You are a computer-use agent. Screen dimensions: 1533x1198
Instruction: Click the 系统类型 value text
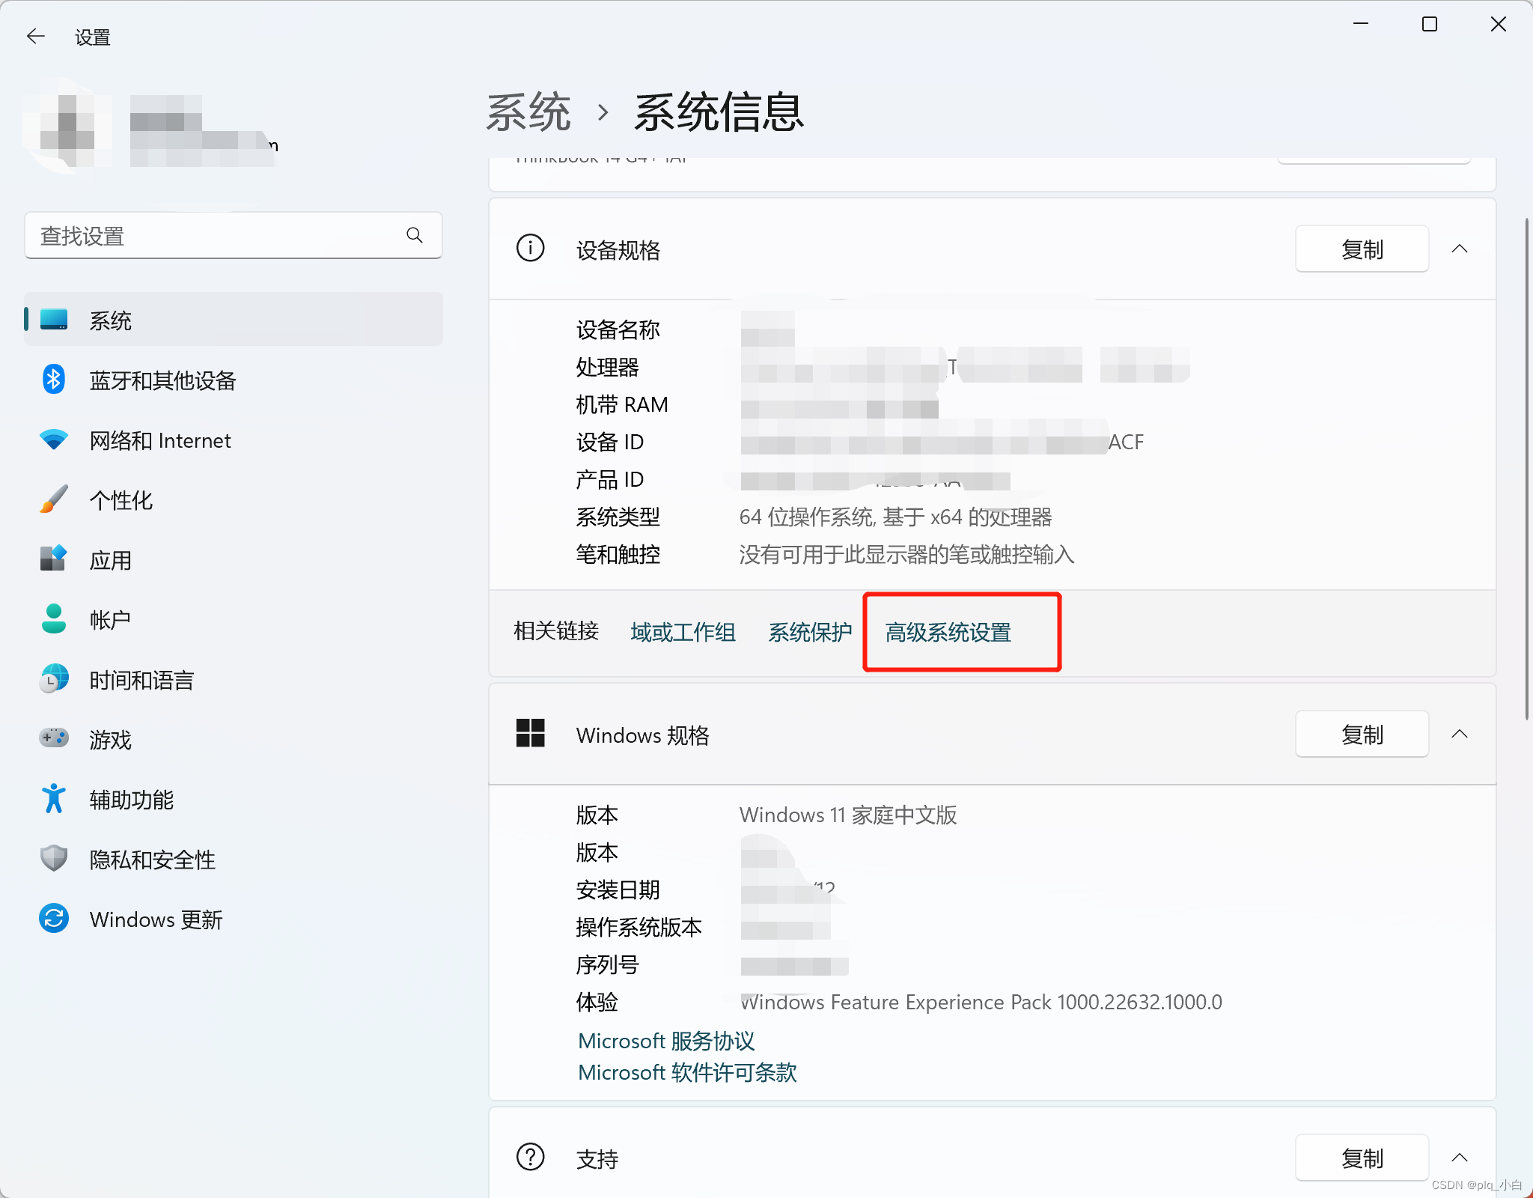point(895,517)
